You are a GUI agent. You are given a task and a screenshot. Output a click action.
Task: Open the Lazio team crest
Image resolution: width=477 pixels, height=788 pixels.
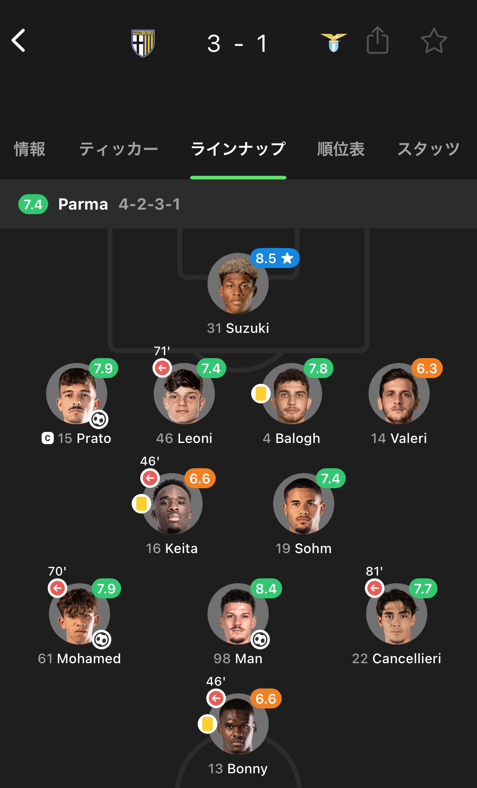[334, 43]
